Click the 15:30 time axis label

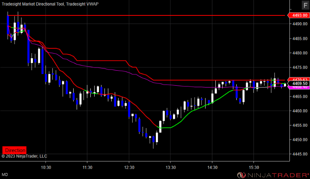click(254, 167)
